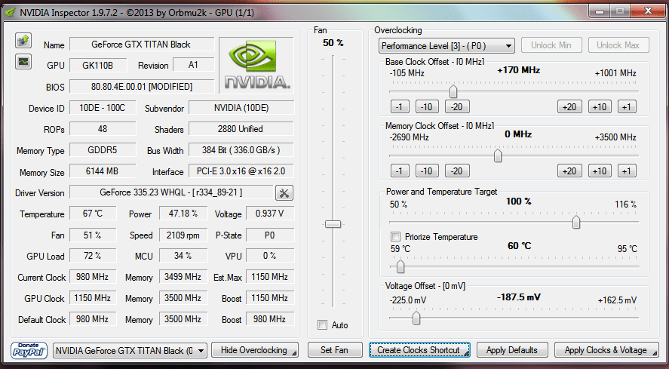Open the Performance Level [3] - (P0) dropdown

click(447, 46)
